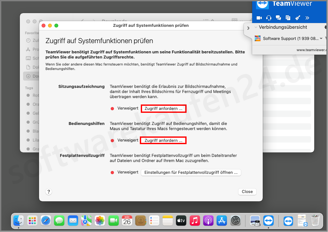The height and width of the screenshot is (232, 328).
Task: Open Podcasts in the Dock
Action: pyautogui.click(x=208, y=220)
